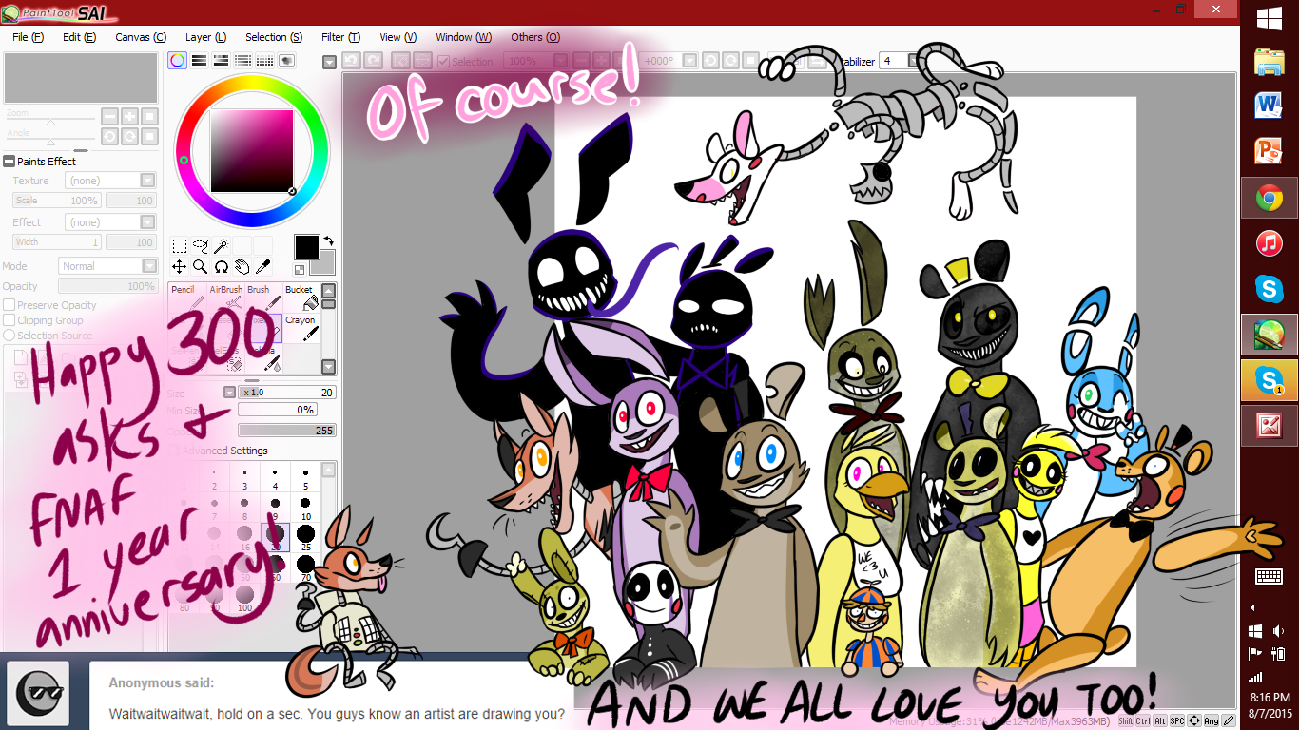Open the Window menu
The image size is (1299, 730).
[x=463, y=37]
